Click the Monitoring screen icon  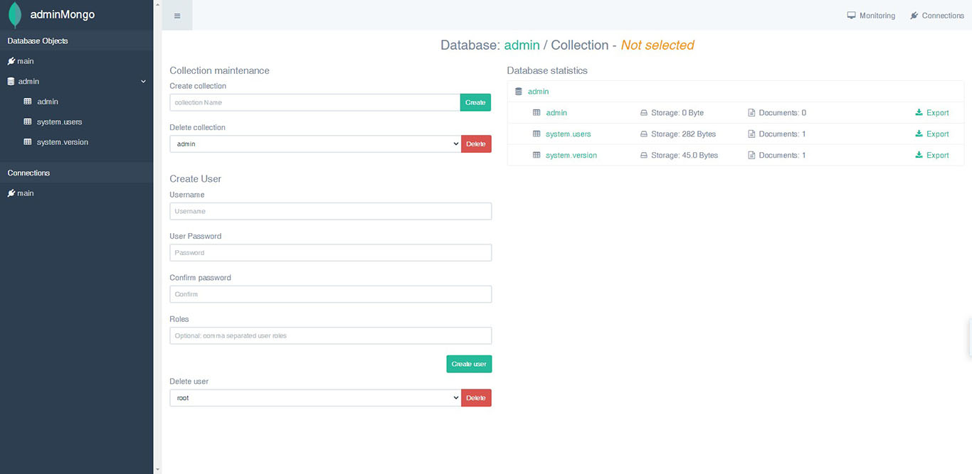851,16
